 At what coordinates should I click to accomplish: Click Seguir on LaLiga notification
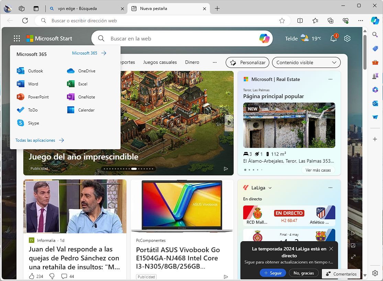[273, 273]
